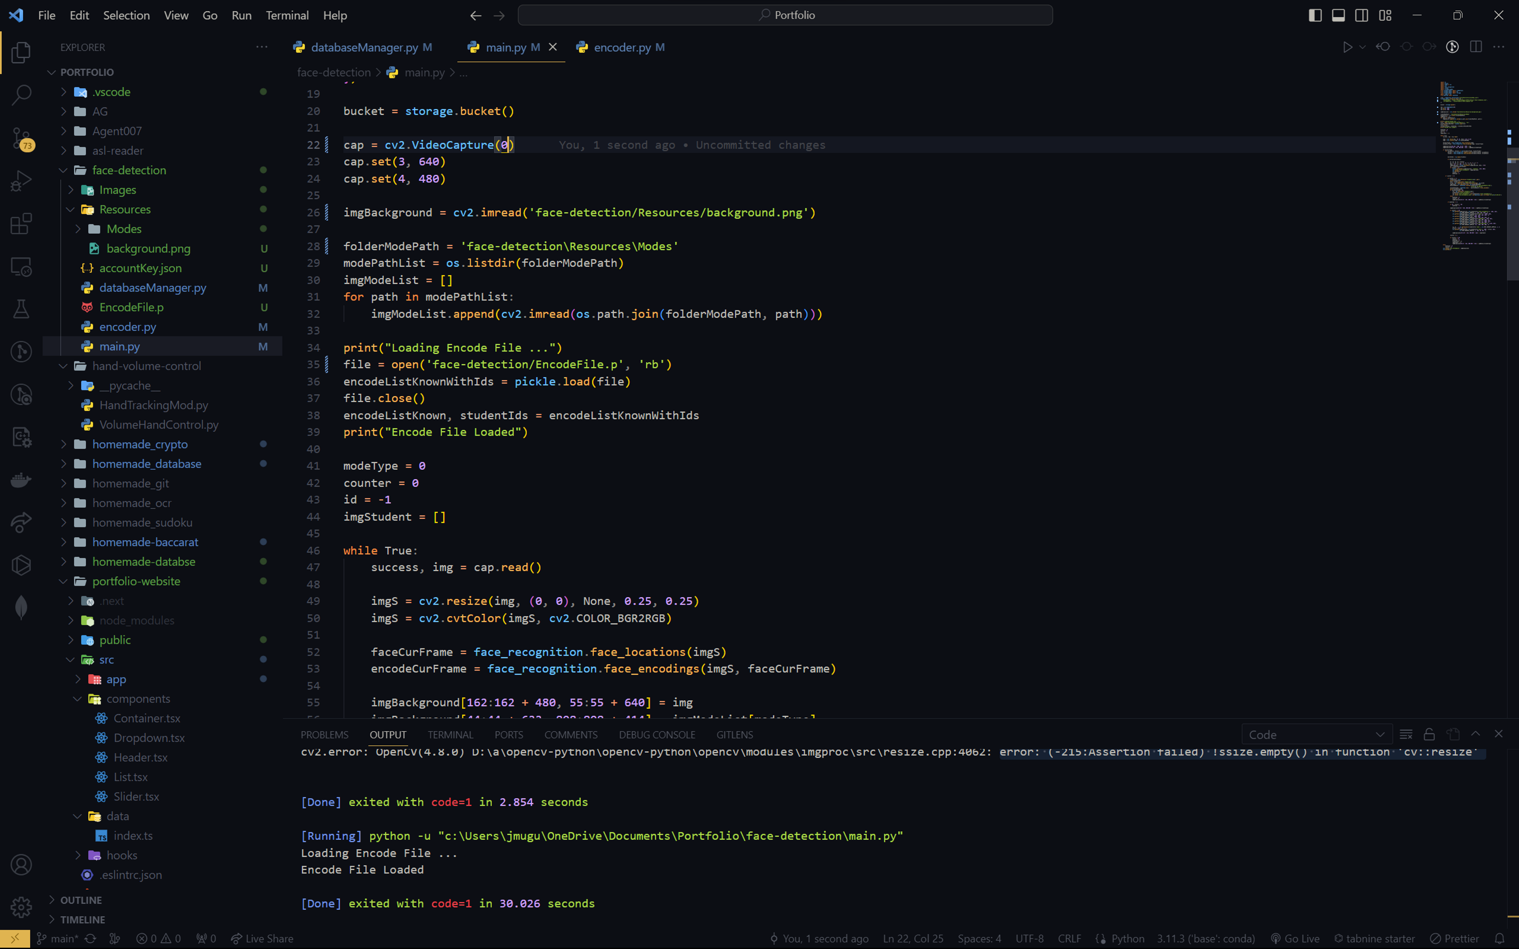Open the Terminal menu
Image resolution: width=1519 pixels, height=949 pixels.
(287, 15)
